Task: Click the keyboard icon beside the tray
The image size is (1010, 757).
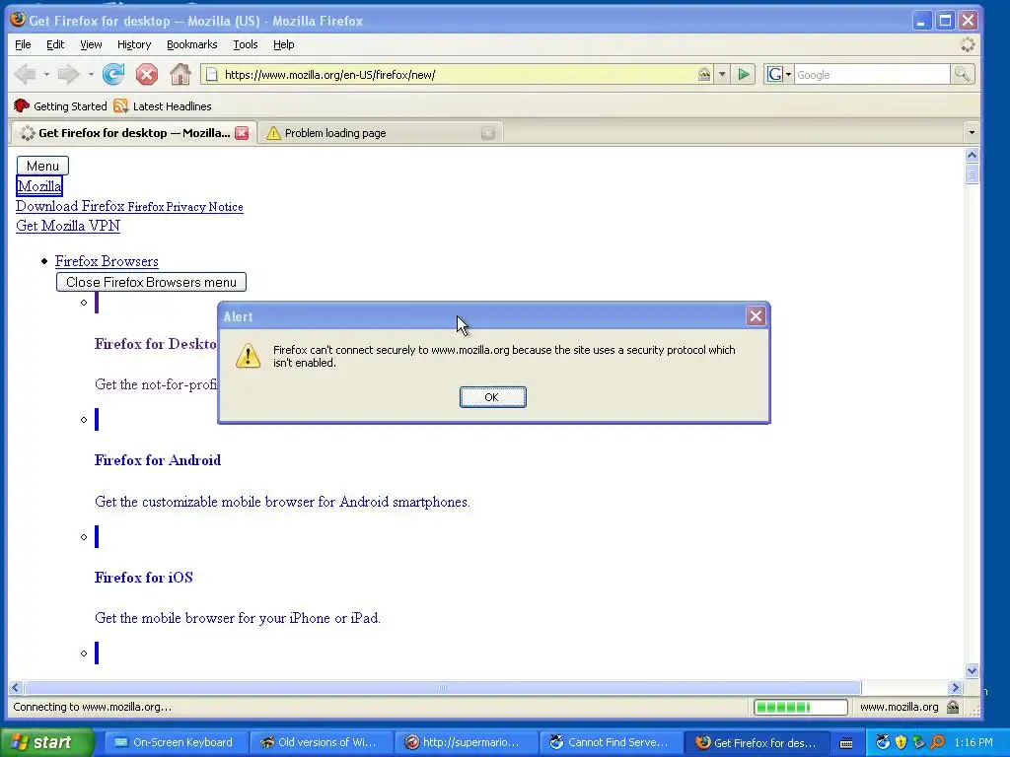Action: coord(846,743)
